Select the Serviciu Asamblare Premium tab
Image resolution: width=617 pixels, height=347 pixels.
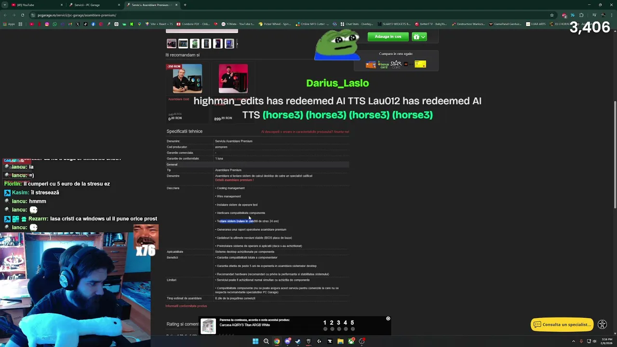152,5
